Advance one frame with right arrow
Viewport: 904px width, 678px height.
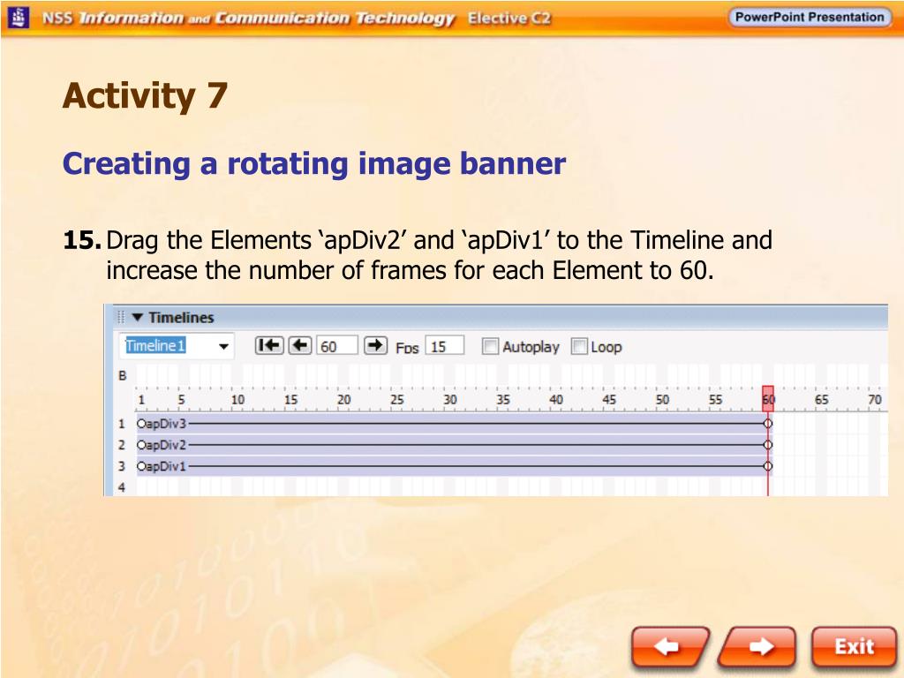[375, 345]
